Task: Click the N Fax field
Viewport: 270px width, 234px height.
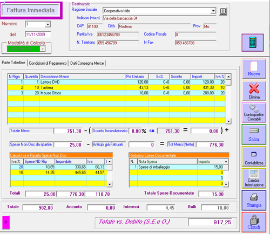Action: (x=195, y=43)
